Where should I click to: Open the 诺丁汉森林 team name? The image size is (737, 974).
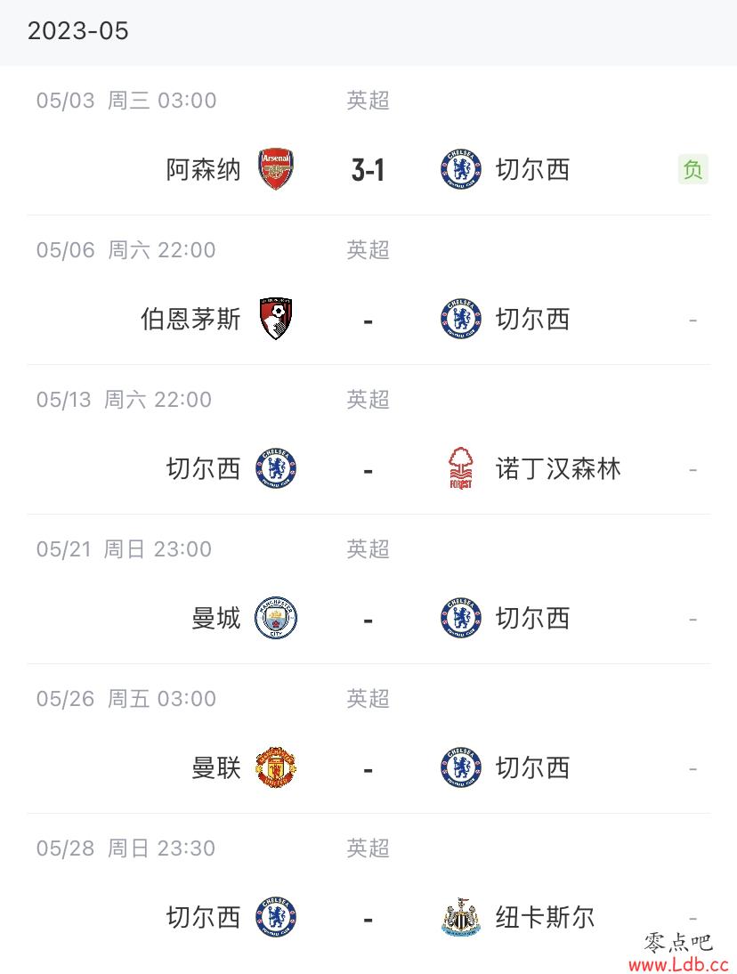(558, 468)
